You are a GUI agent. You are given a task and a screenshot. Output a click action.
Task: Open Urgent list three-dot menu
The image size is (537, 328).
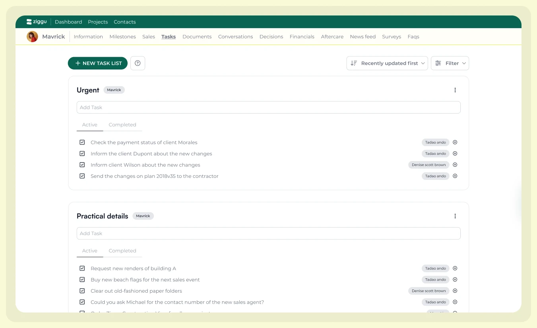tap(455, 90)
